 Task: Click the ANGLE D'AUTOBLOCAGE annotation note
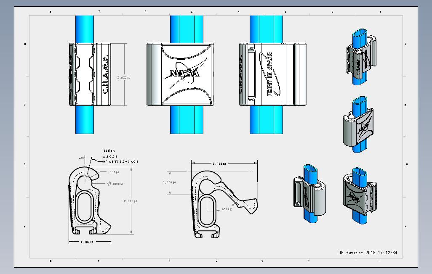[120, 159]
